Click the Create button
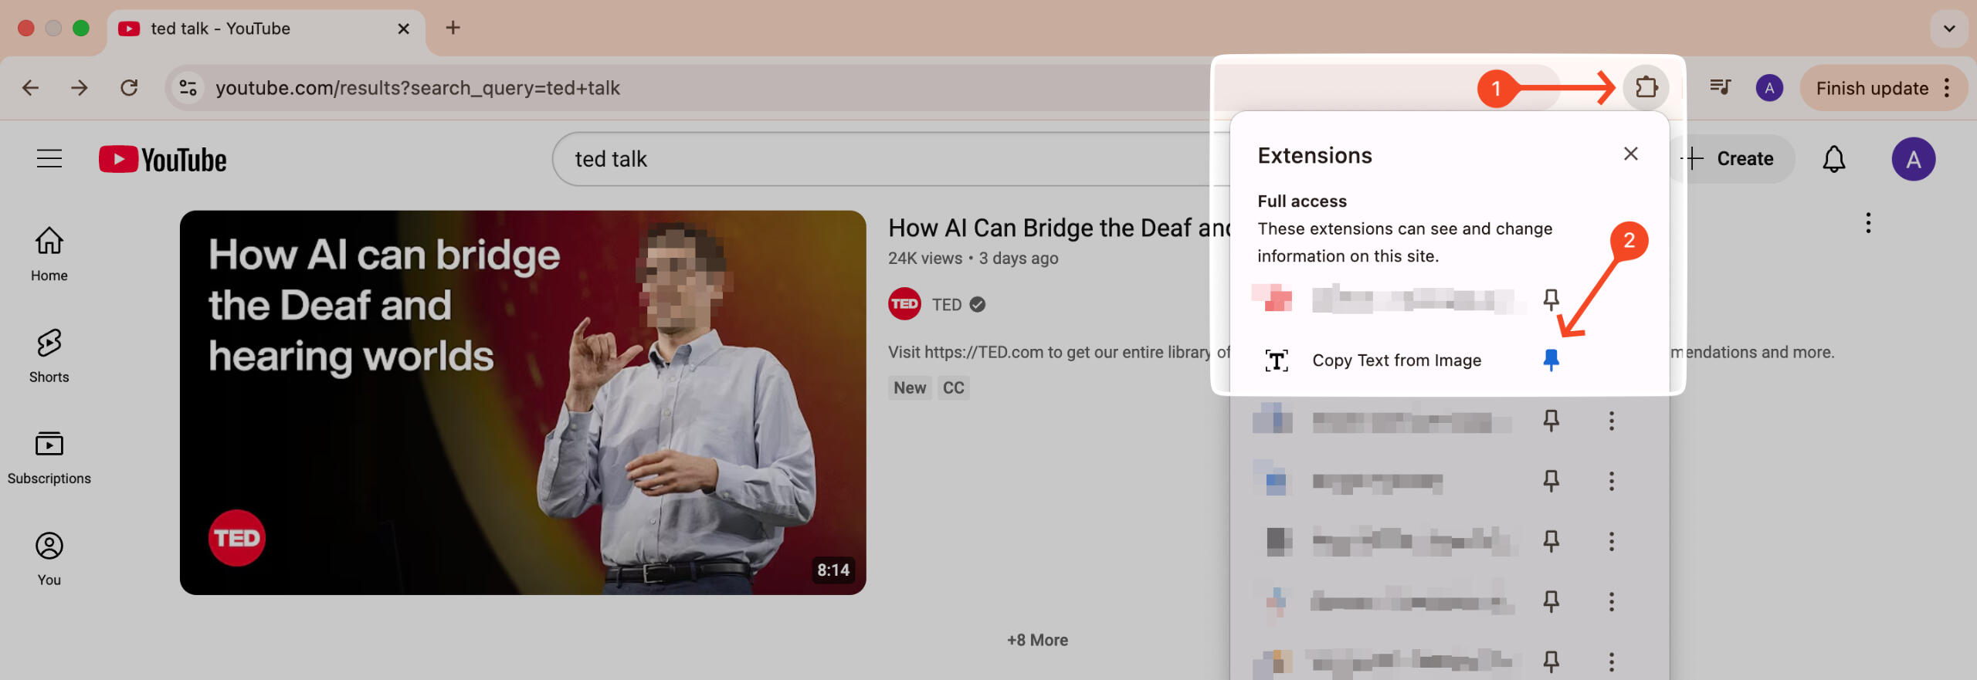This screenshot has width=1977, height=680. coord(1732,159)
